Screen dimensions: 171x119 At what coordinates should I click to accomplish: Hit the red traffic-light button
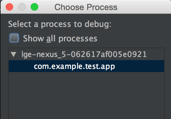point(9,7)
